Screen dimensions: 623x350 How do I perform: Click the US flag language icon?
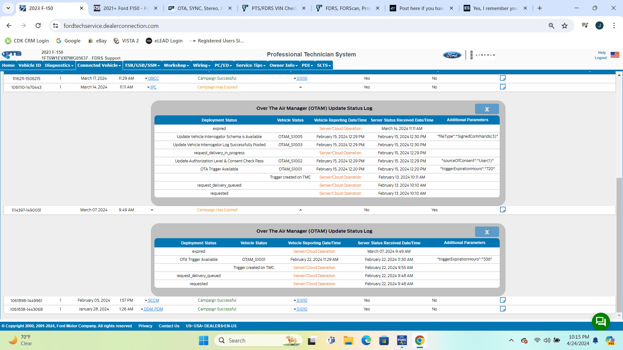point(615,55)
